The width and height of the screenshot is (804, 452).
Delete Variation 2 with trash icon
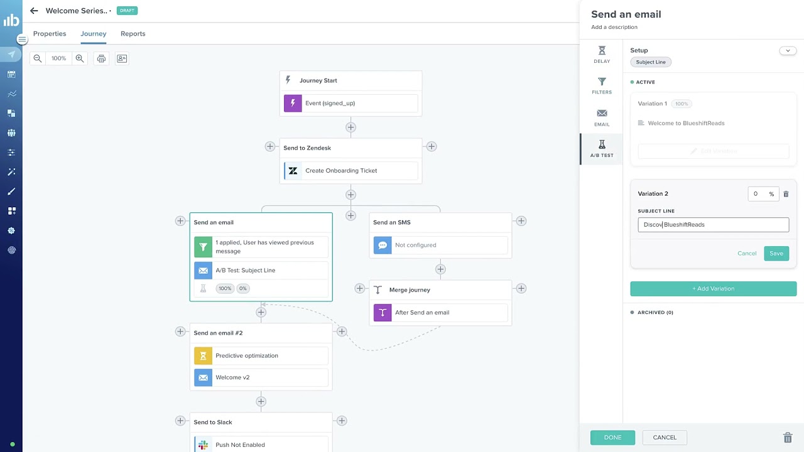click(786, 194)
